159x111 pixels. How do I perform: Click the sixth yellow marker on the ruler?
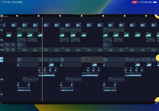pos(124,16)
